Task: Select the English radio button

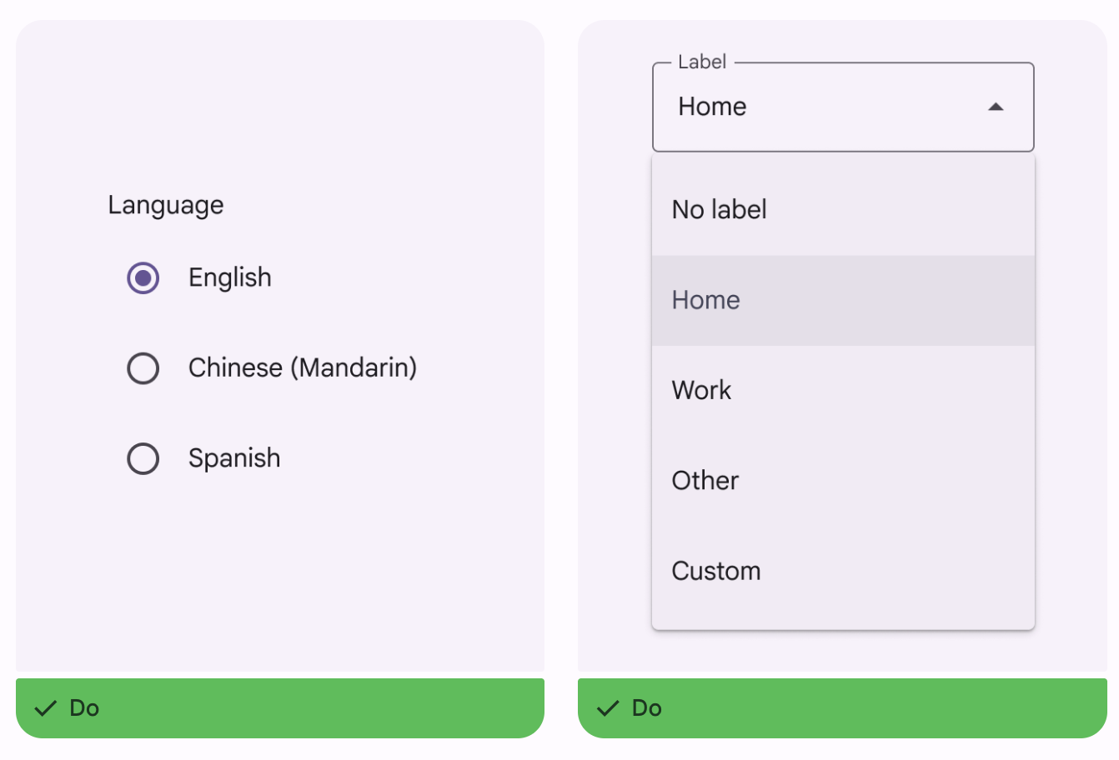Action: [143, 277]
